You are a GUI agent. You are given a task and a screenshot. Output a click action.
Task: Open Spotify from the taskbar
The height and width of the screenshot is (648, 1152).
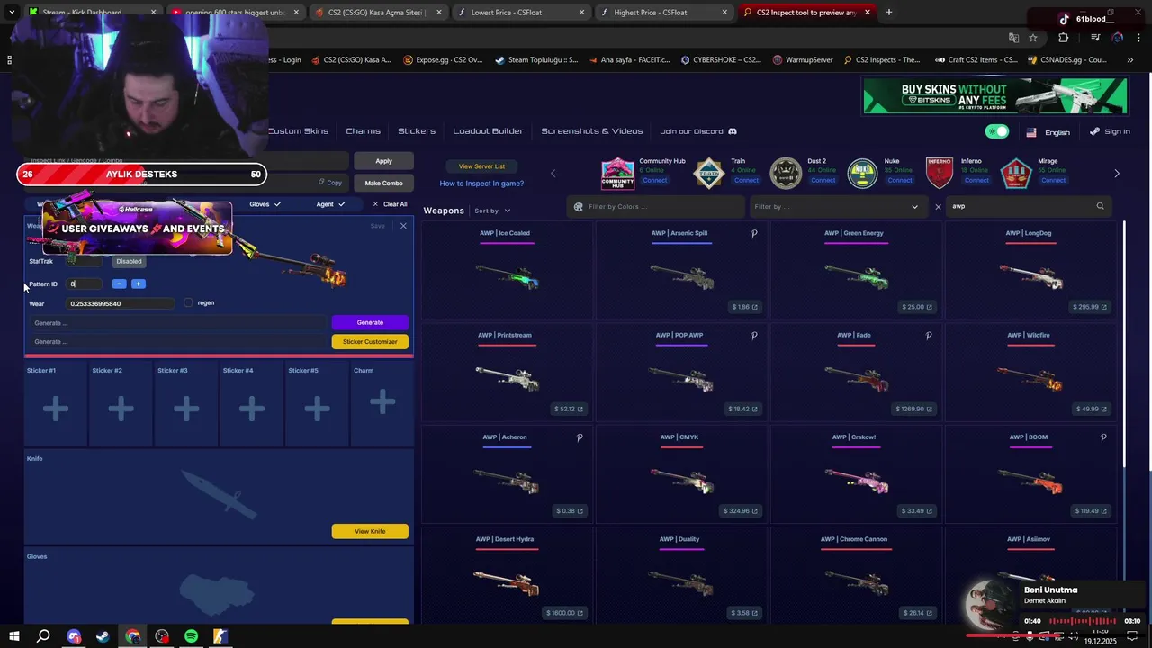(x=191, y=636)
